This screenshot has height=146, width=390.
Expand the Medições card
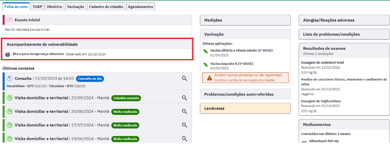tap(245, 20)
